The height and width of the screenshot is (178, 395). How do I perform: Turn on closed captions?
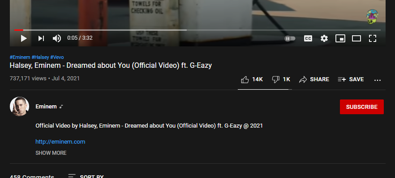click(x=308, y=38)
